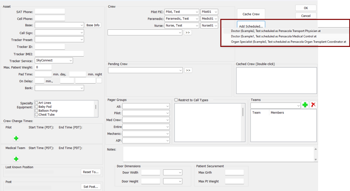Viewport: 350px width, 191px height.
Task: Open the Teams dropdown
Action: (x=276, y=105)
